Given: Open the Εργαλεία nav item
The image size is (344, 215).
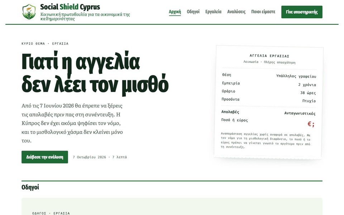Looking at the screenshot, I should click(213, 11).
